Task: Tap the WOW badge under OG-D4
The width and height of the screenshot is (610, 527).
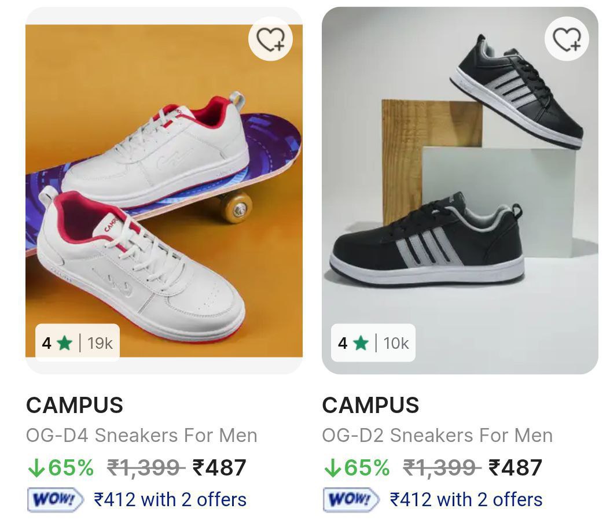Action: point(56,500)
